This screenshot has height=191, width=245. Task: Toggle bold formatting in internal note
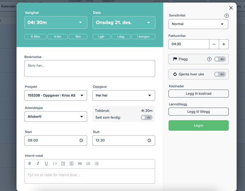[x=30, y=164]
